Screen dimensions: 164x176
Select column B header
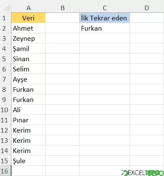pyautogui.click(x=63, y=8)
